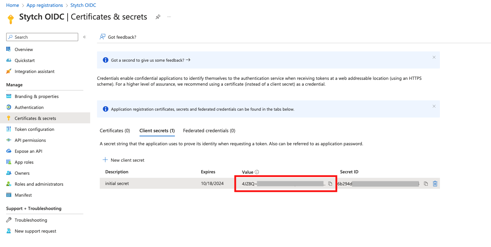Click the Expose an API cloud icon
This screenshot has width=491, height=247.
click(x=9, y=151)
